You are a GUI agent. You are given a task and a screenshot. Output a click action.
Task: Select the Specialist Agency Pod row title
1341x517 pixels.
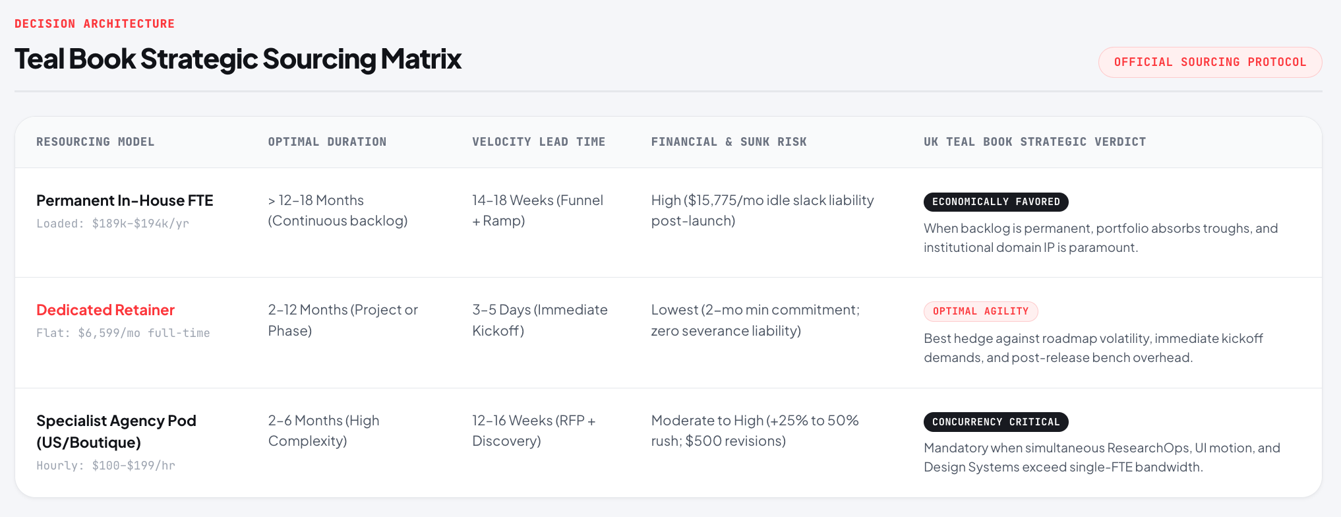pyautogui.click(x=116, y=431)
